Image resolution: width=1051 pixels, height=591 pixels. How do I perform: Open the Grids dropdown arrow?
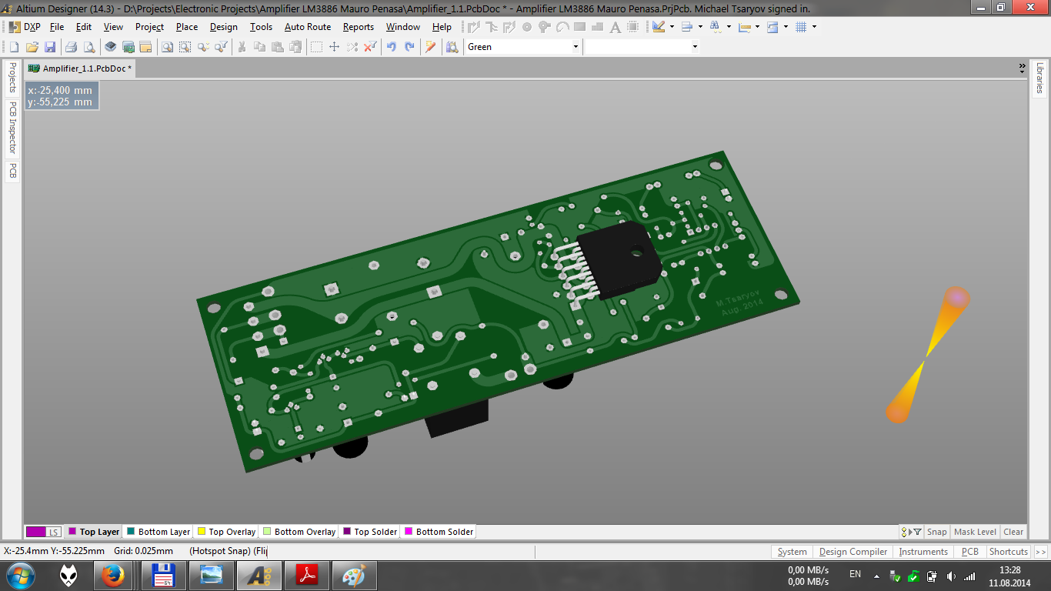click(814, 27)
